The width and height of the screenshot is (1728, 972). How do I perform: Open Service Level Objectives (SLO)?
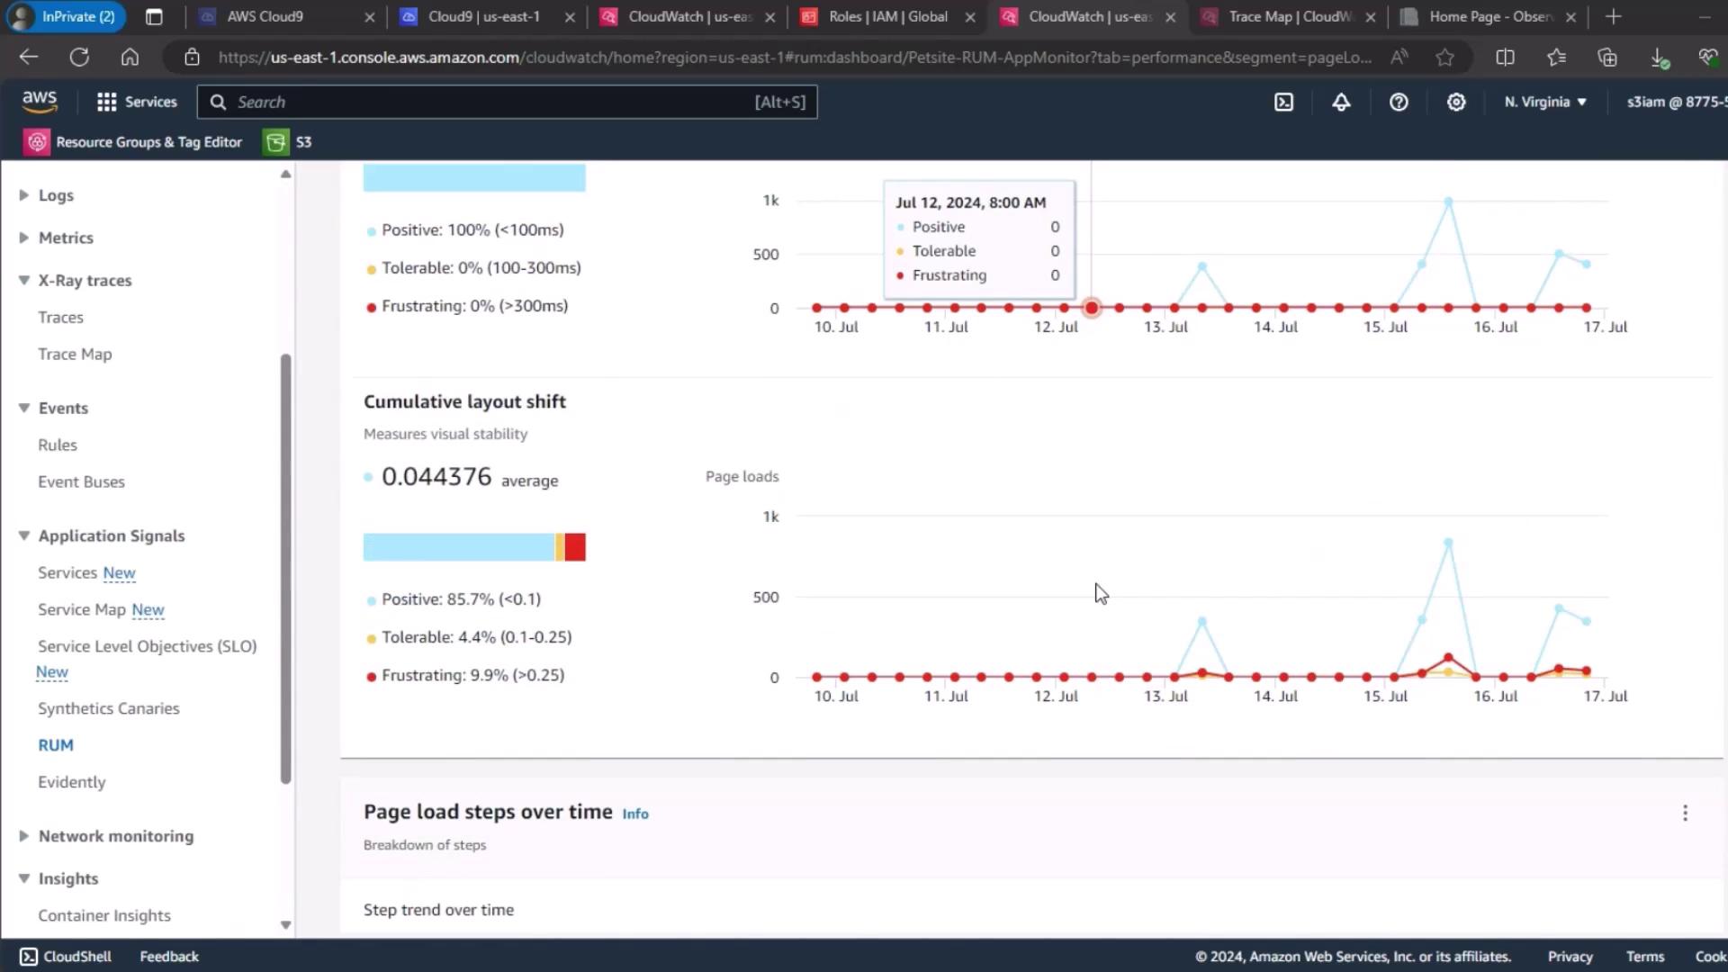[x=147, y=647]
